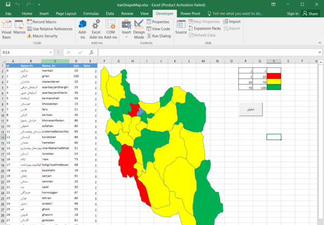324x225 pixels.
Task: Toggle Use Relative References
Action: (50, 29)
